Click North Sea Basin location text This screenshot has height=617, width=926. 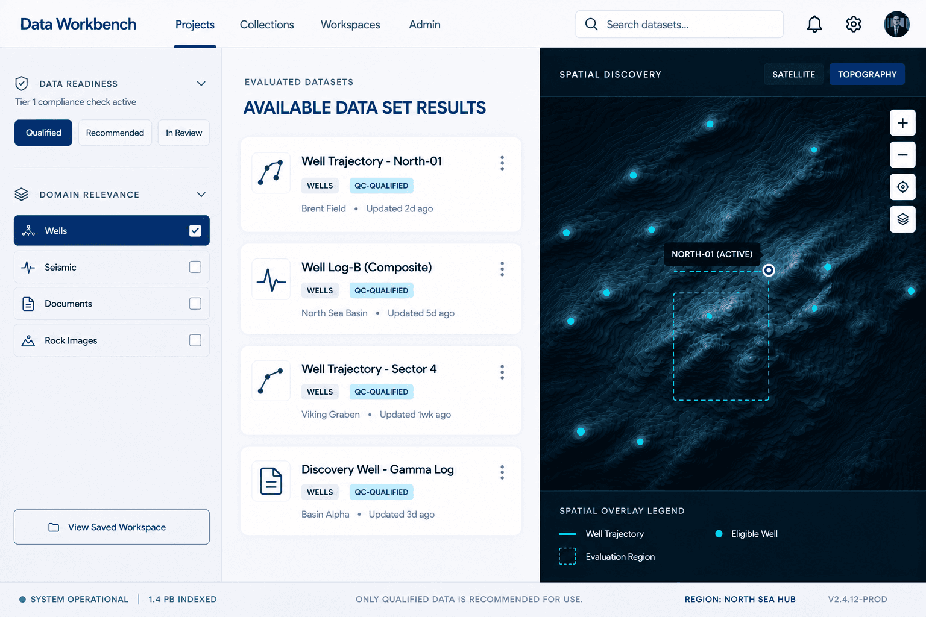click(x=335, y=313)
